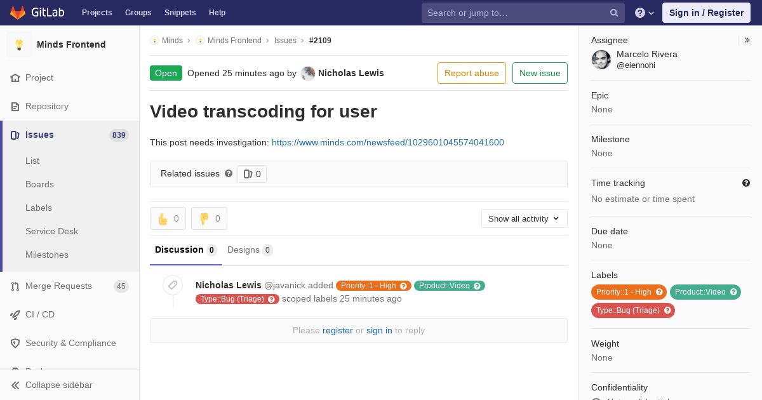The width and height of the screenshot is (762, 400).
Task: Open Boards in sidebar
Action: click(x=39, y=184)
